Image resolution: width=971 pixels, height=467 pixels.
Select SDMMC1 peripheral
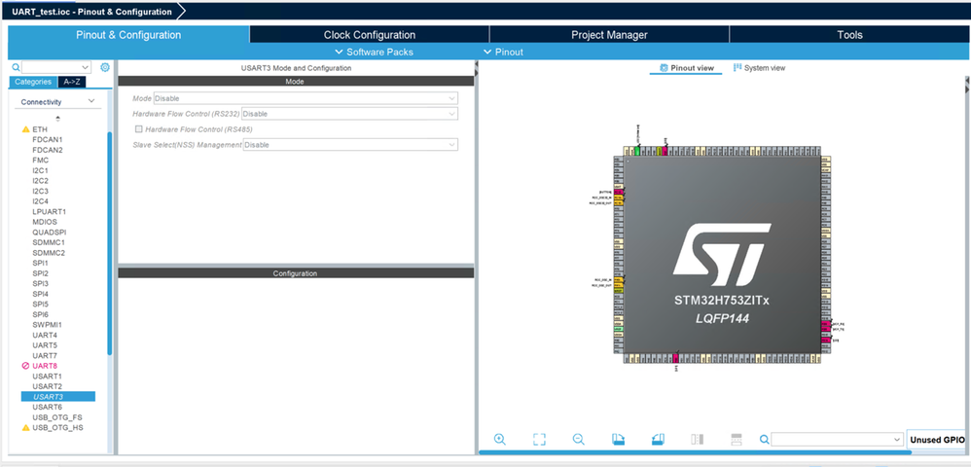coord(49,242)
